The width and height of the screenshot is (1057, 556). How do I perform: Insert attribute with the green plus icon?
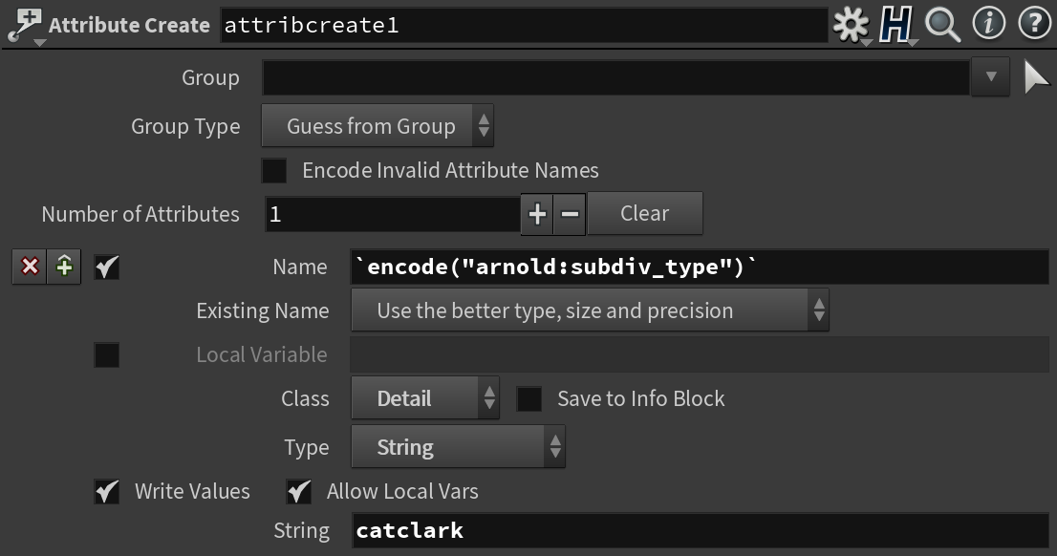coord(64,267)
